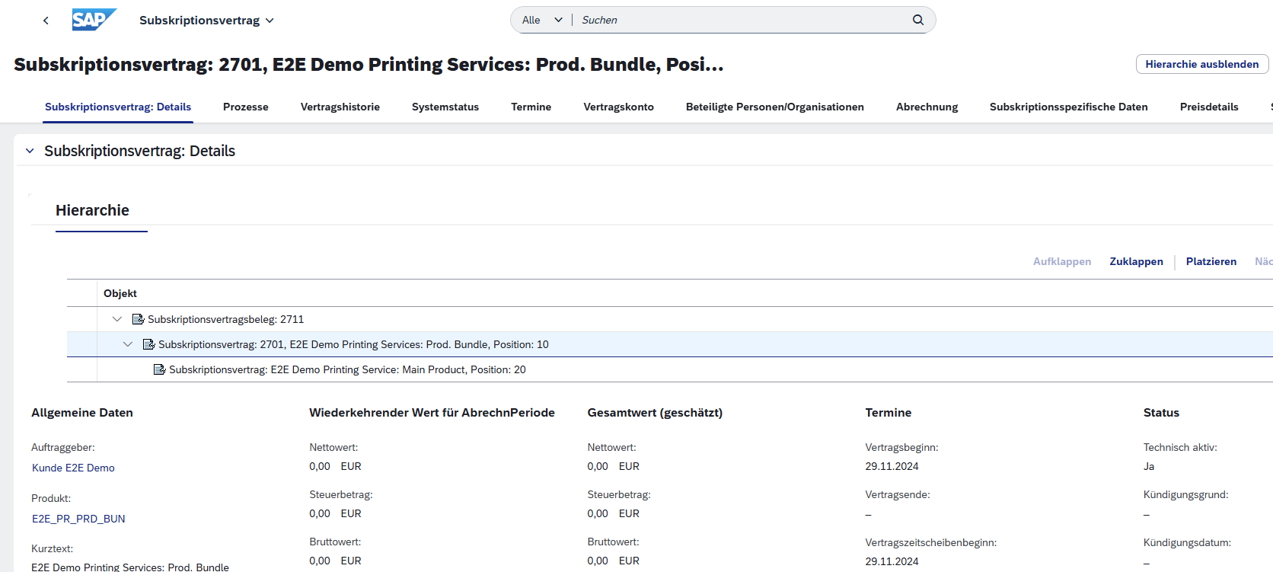This screenshot has width=1273, height=572.
Task: Go to the Abrechnung tab
Action: (927, 107)
